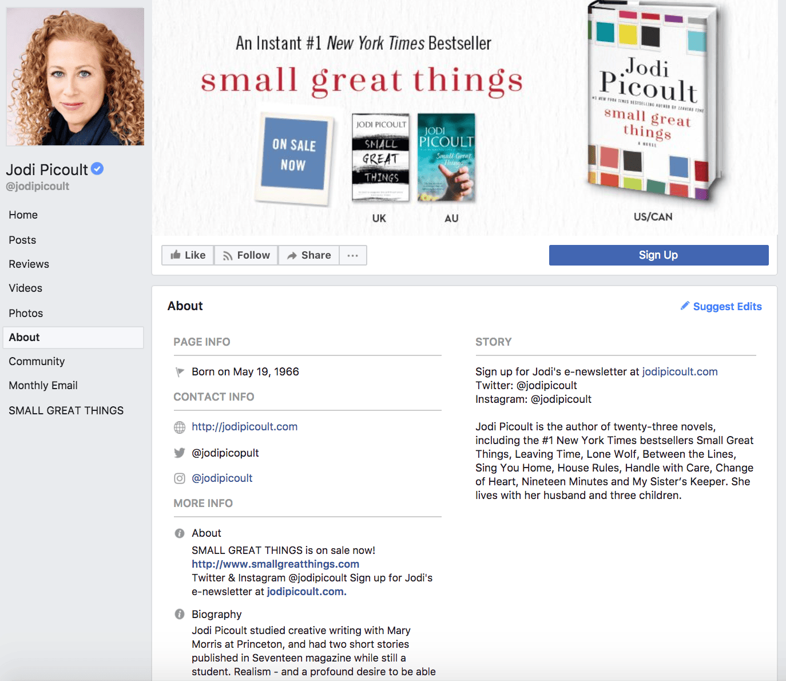786x681 pixels.
Task: Open the @jodipicoult Instagram link
Action: [222, 478]
